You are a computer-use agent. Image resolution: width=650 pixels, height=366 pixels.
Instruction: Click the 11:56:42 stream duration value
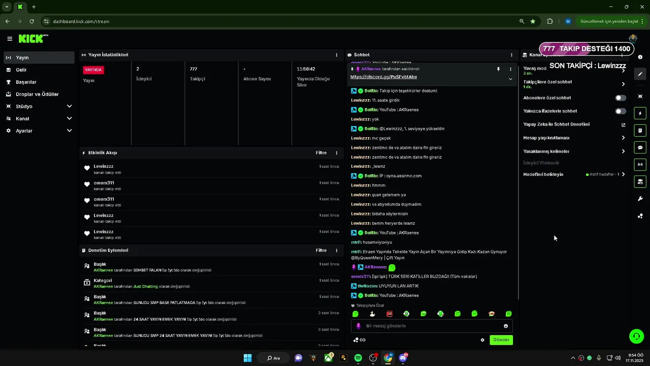306,69
